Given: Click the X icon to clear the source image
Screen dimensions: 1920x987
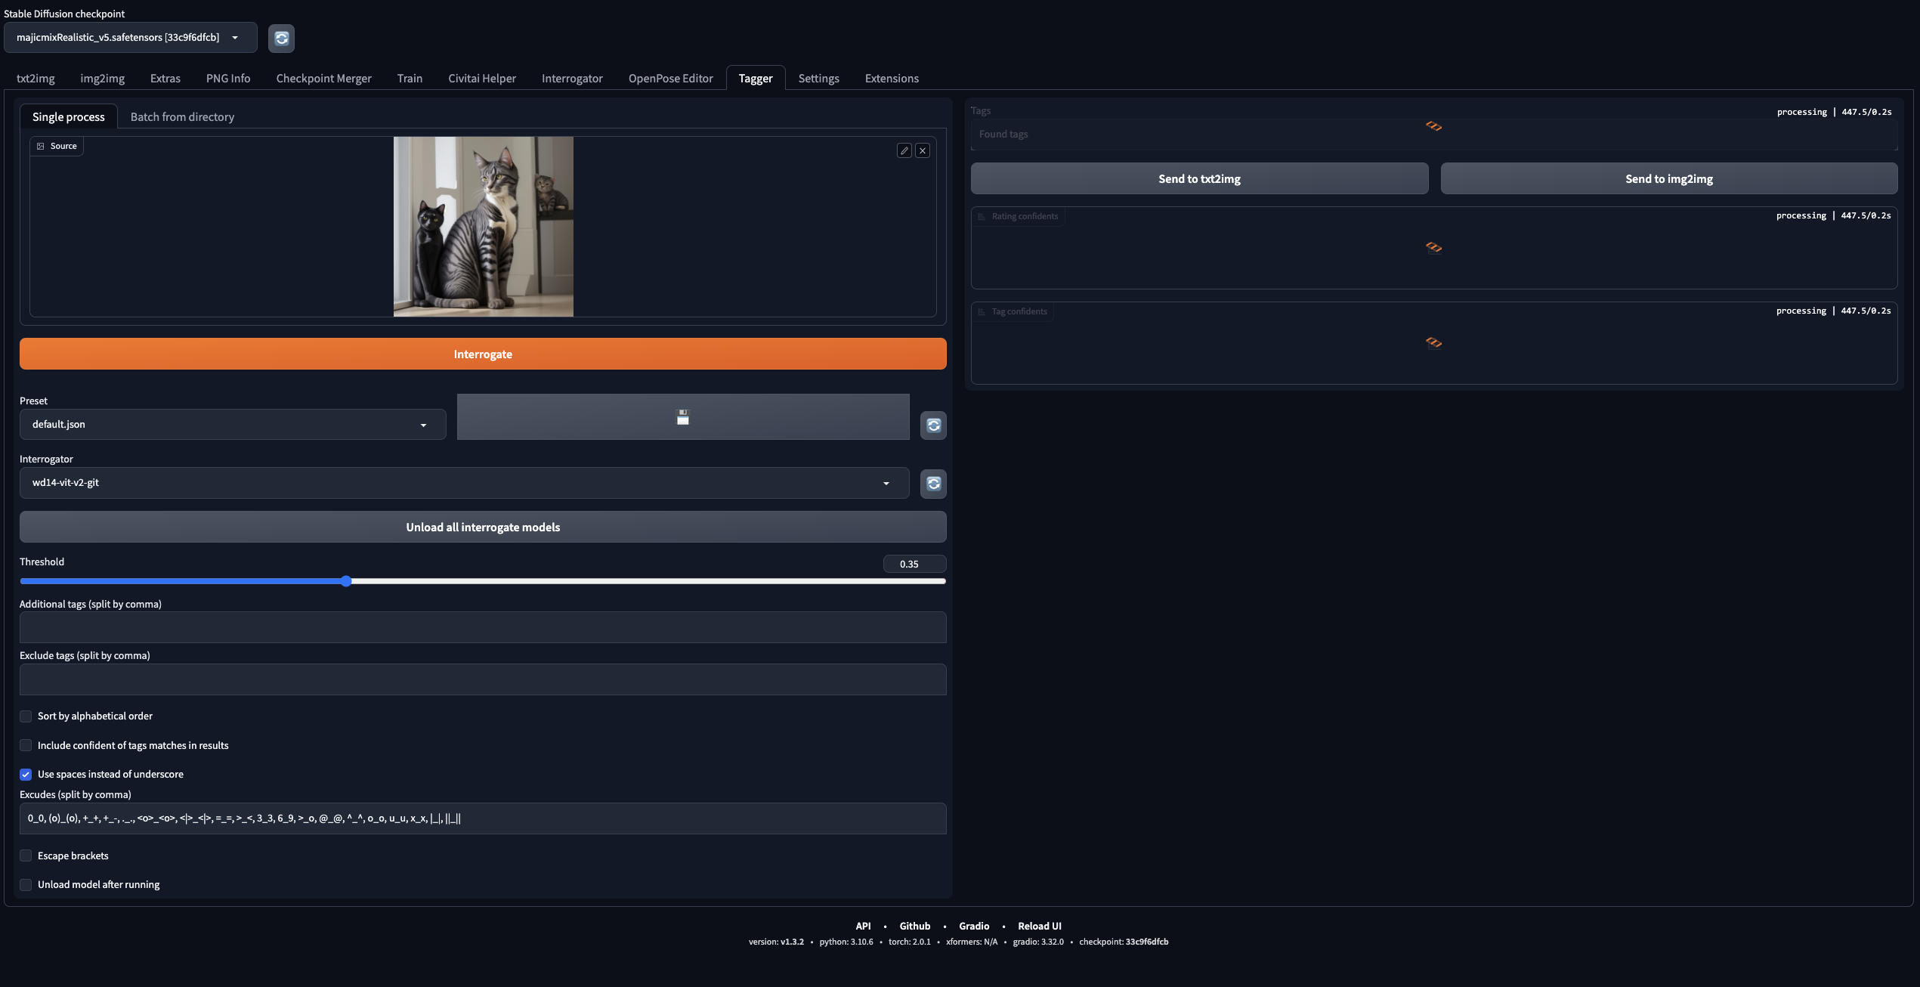Looking at the screenshot, I should (x=923, y=150).
